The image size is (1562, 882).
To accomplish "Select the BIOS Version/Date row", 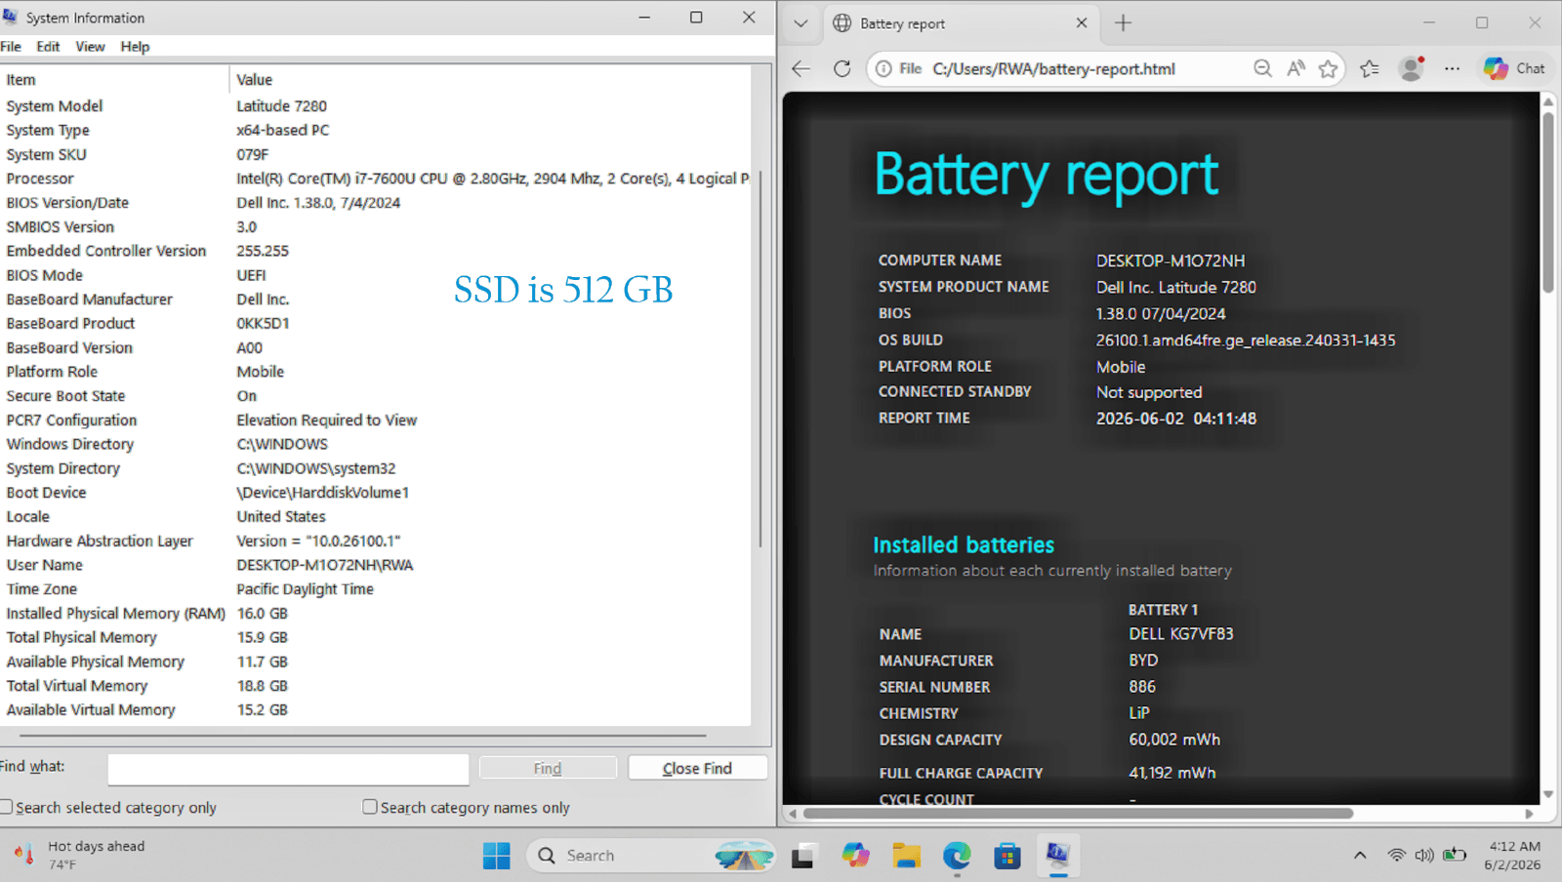I will tap(376, 203).
